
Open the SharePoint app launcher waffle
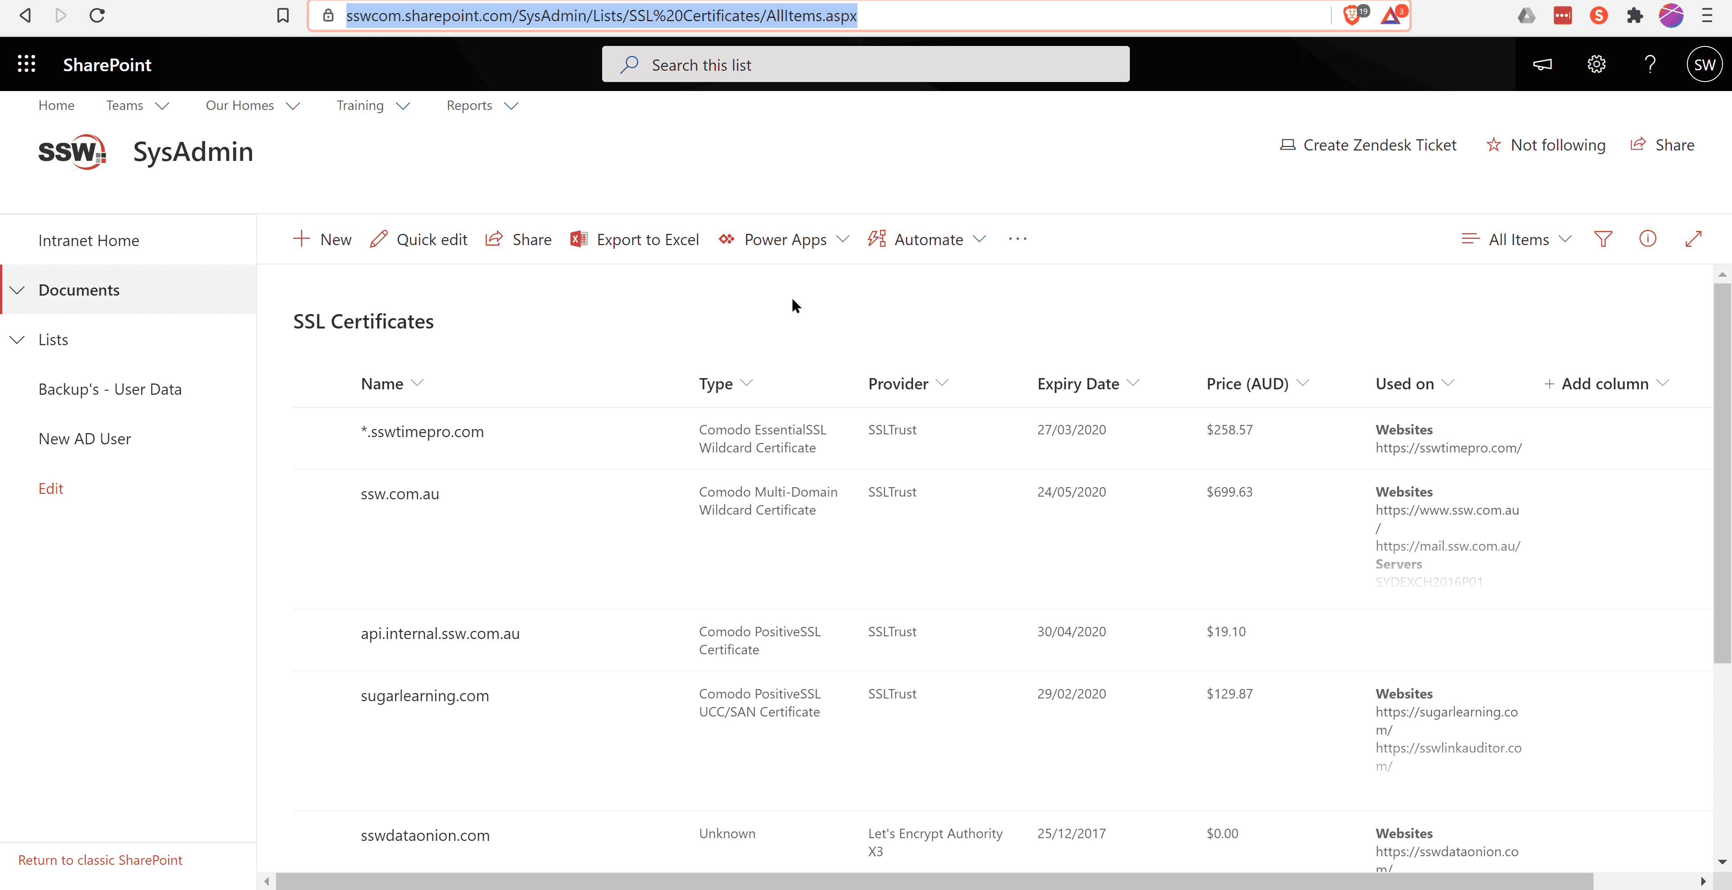pyautogui.click(x=26, y=64)
